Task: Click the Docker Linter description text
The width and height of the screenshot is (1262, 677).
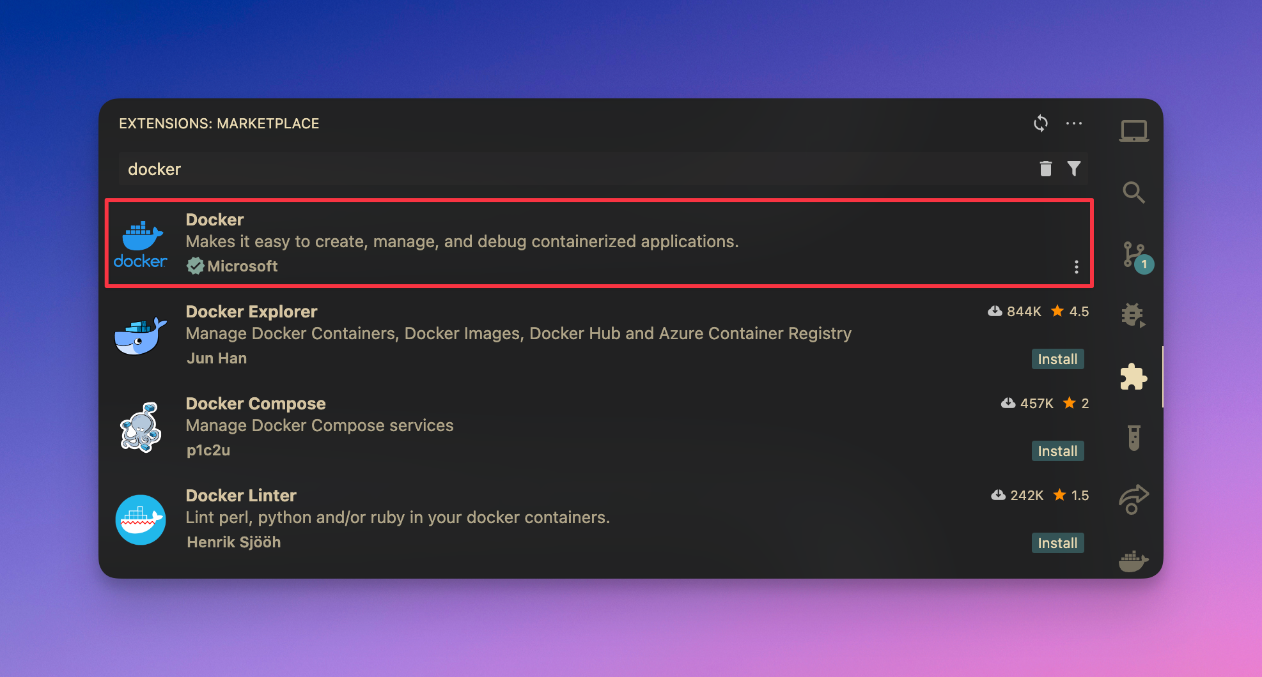Action: click(398, 517)
